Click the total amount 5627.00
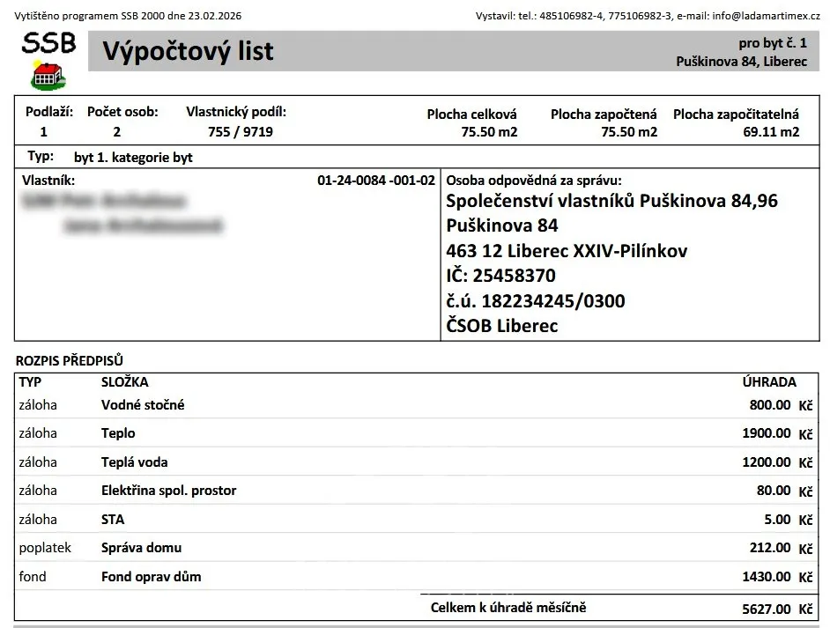 (766, 609)
